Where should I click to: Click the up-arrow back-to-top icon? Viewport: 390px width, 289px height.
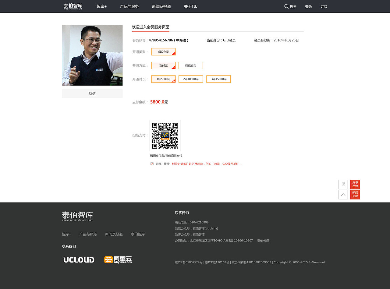[x=343, y=195]
